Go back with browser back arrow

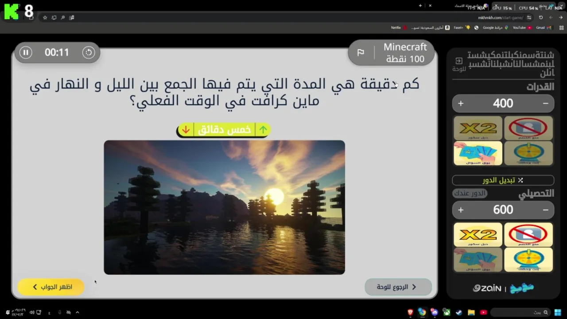(561, 18)
